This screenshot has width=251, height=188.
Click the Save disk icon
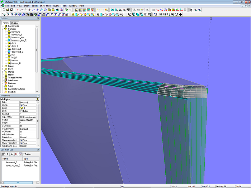tap(11, 10)
